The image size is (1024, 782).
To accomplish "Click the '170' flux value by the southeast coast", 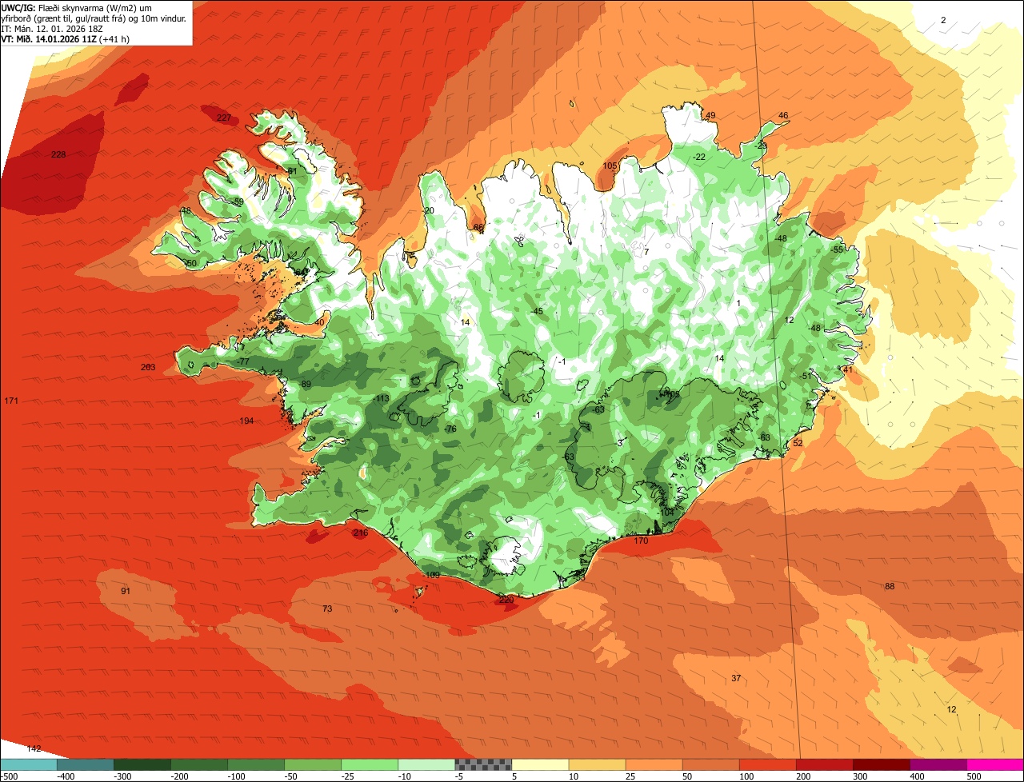I will pos(641,541).
